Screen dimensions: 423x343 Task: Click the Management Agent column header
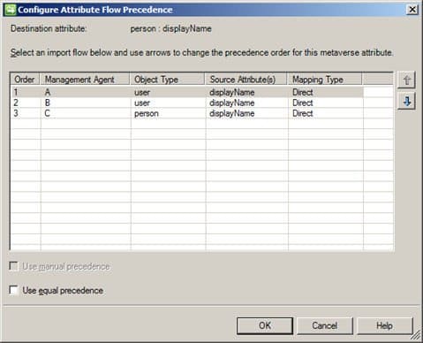85,80
